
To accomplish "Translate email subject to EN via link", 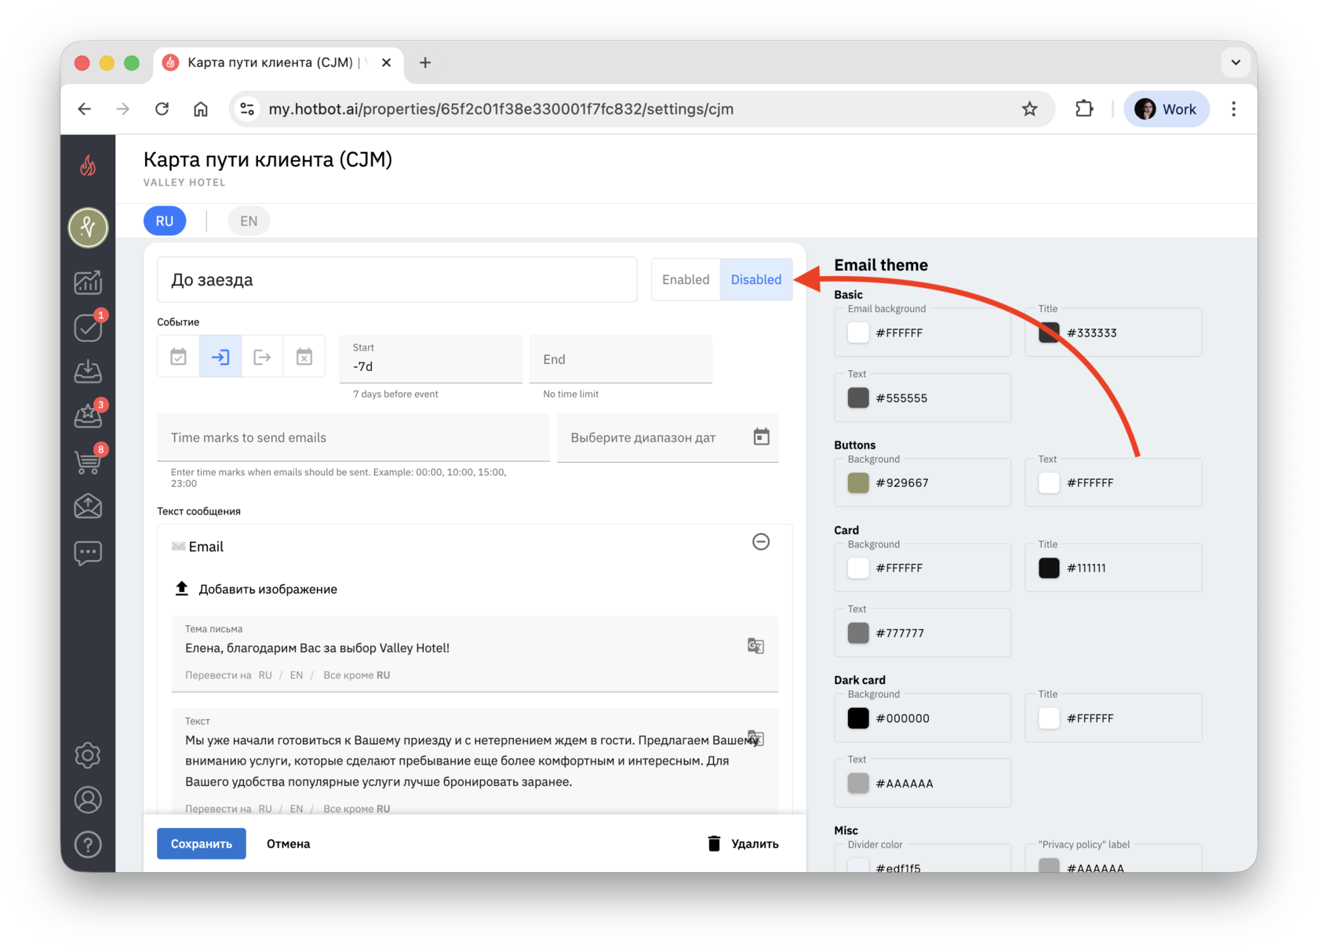I will pos(297,675).
